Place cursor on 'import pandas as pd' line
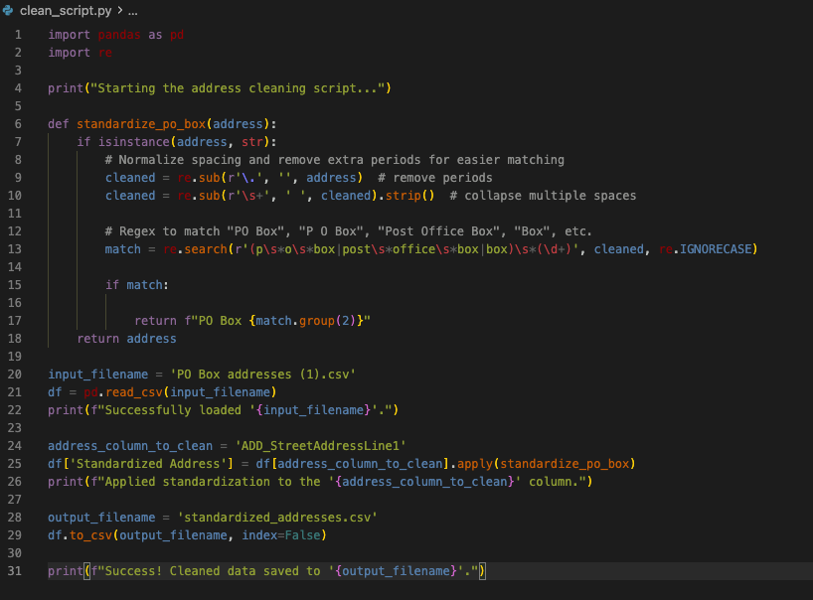The image size is (813, 600). (x=115, y=35)
